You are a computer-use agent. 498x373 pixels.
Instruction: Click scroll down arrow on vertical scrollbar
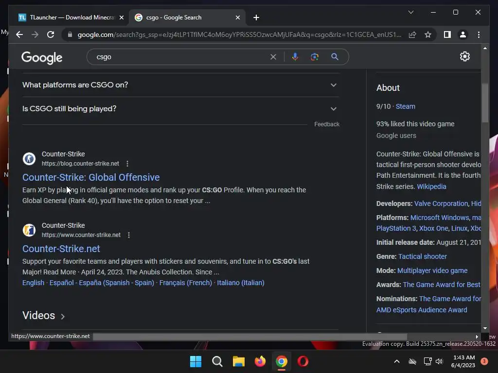485,328
